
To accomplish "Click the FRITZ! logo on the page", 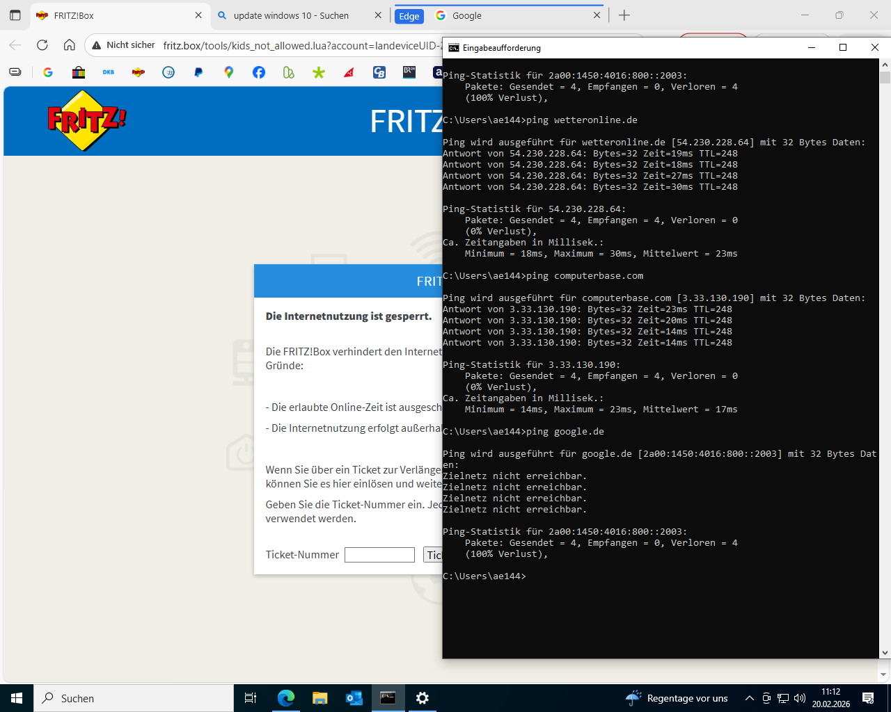I will point(87,120).
